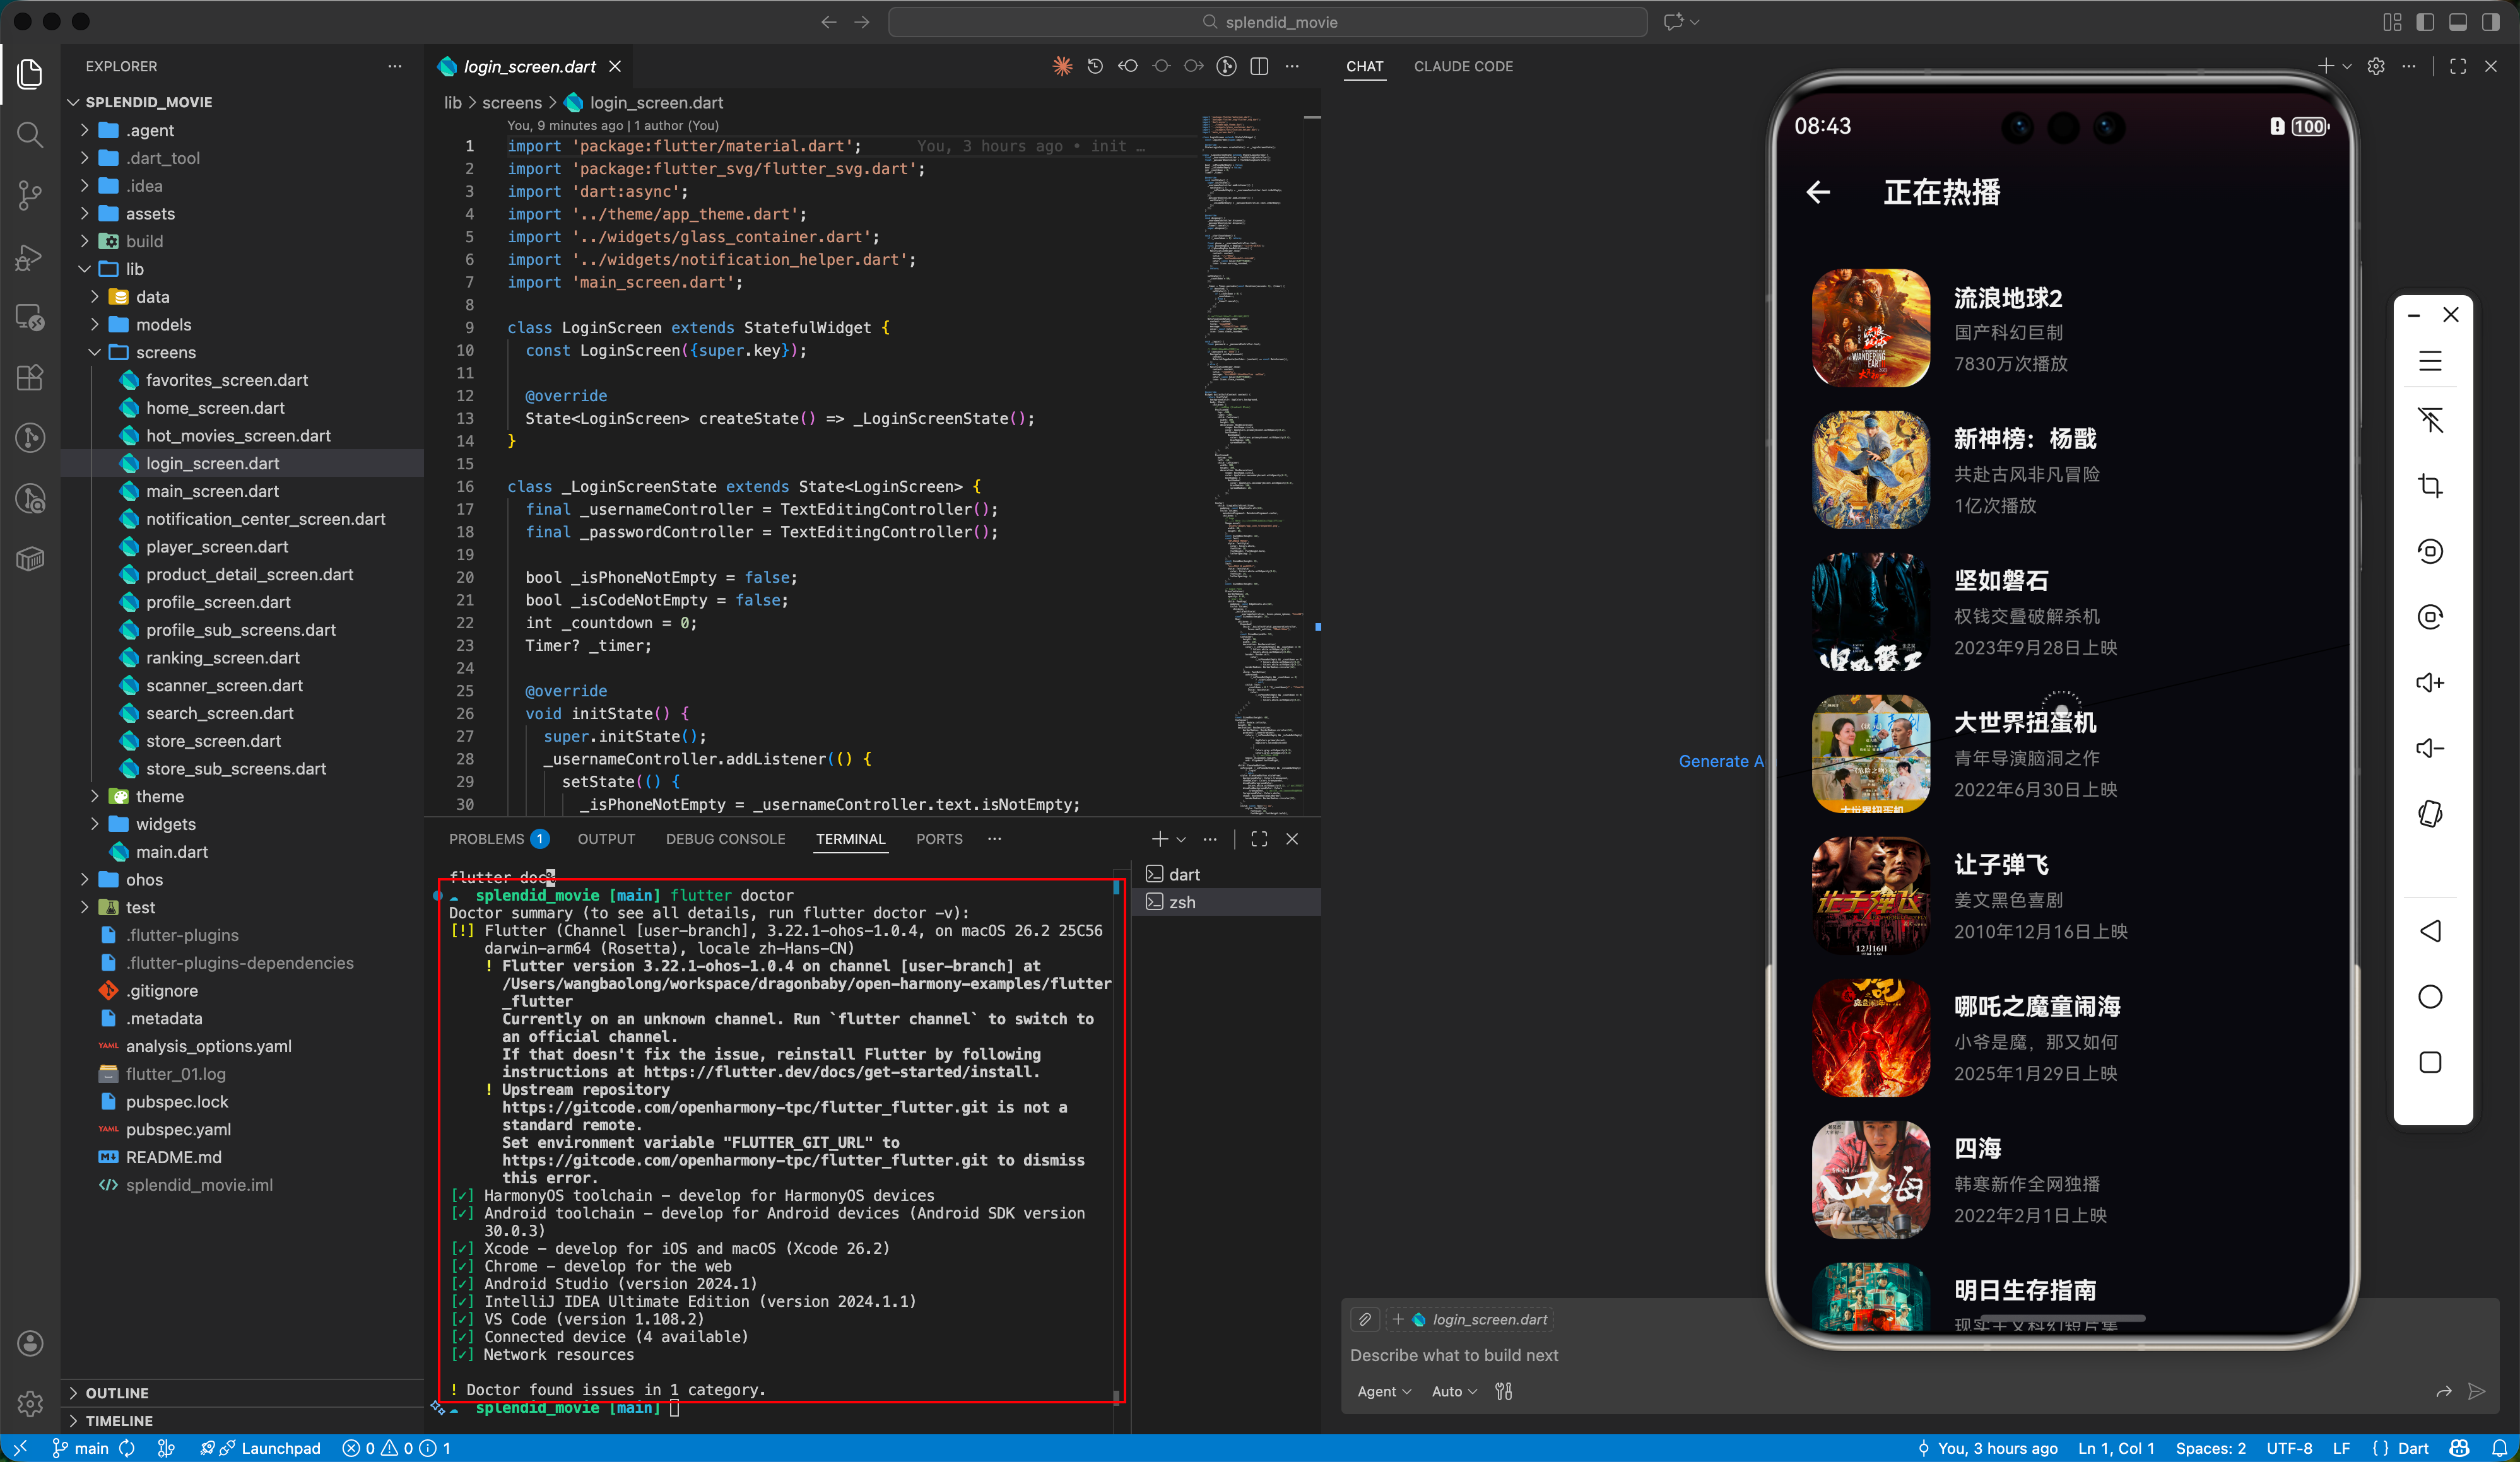Image resolution: width=2520 pixels, height=1462 pixels.
Task: Click the main branch status bar button
Action: point(81,1448)
